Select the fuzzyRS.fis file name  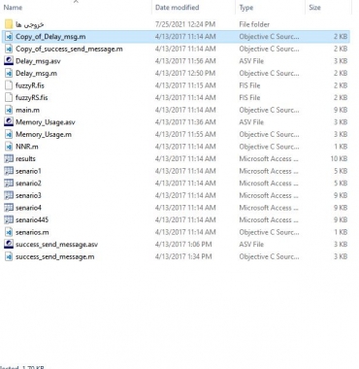point(32,98)
